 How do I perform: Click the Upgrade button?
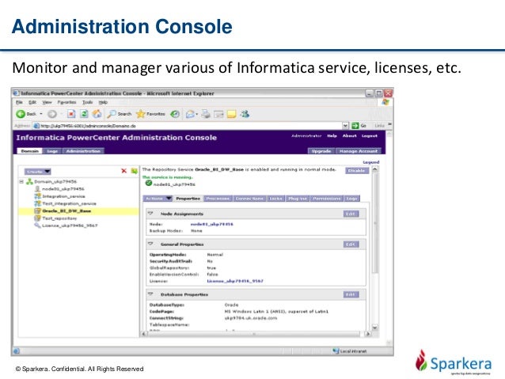pos(321,151)
